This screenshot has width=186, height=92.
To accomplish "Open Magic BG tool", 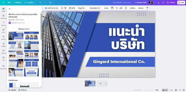I will [82, 8].
